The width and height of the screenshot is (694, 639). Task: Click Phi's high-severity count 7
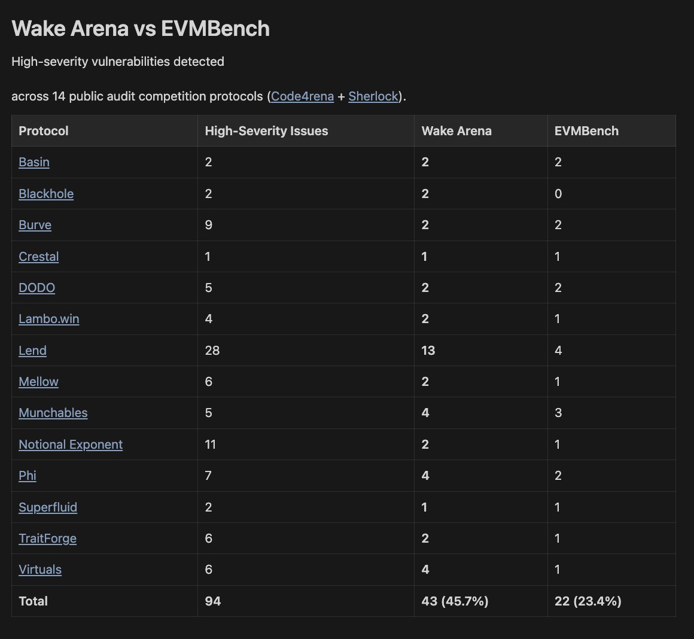click(x=208, y=475)
